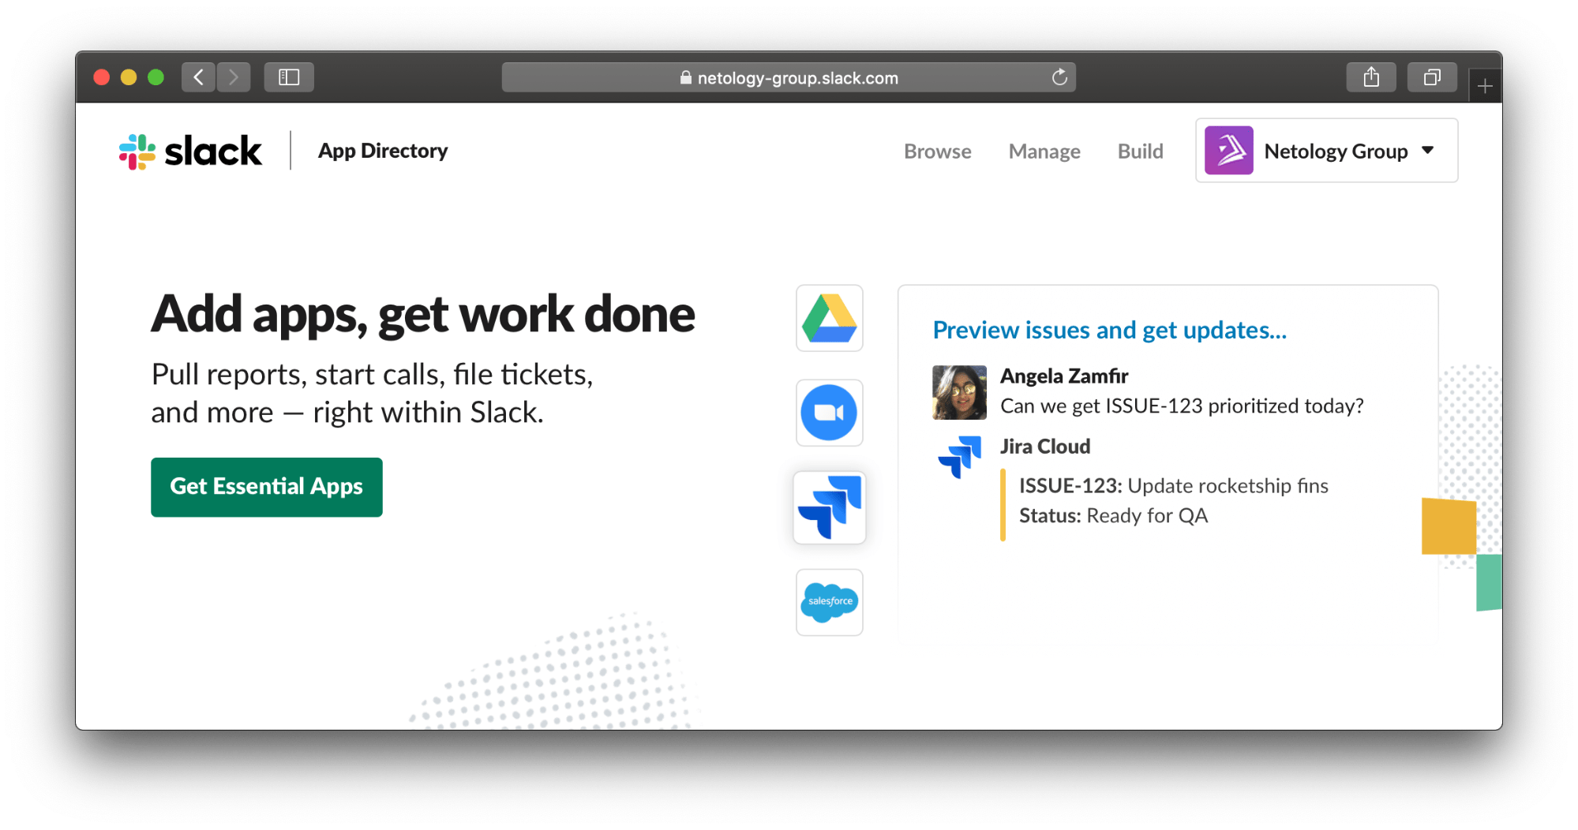
Task: Click the back navigation arrow
Action: (x=198, y=77)
